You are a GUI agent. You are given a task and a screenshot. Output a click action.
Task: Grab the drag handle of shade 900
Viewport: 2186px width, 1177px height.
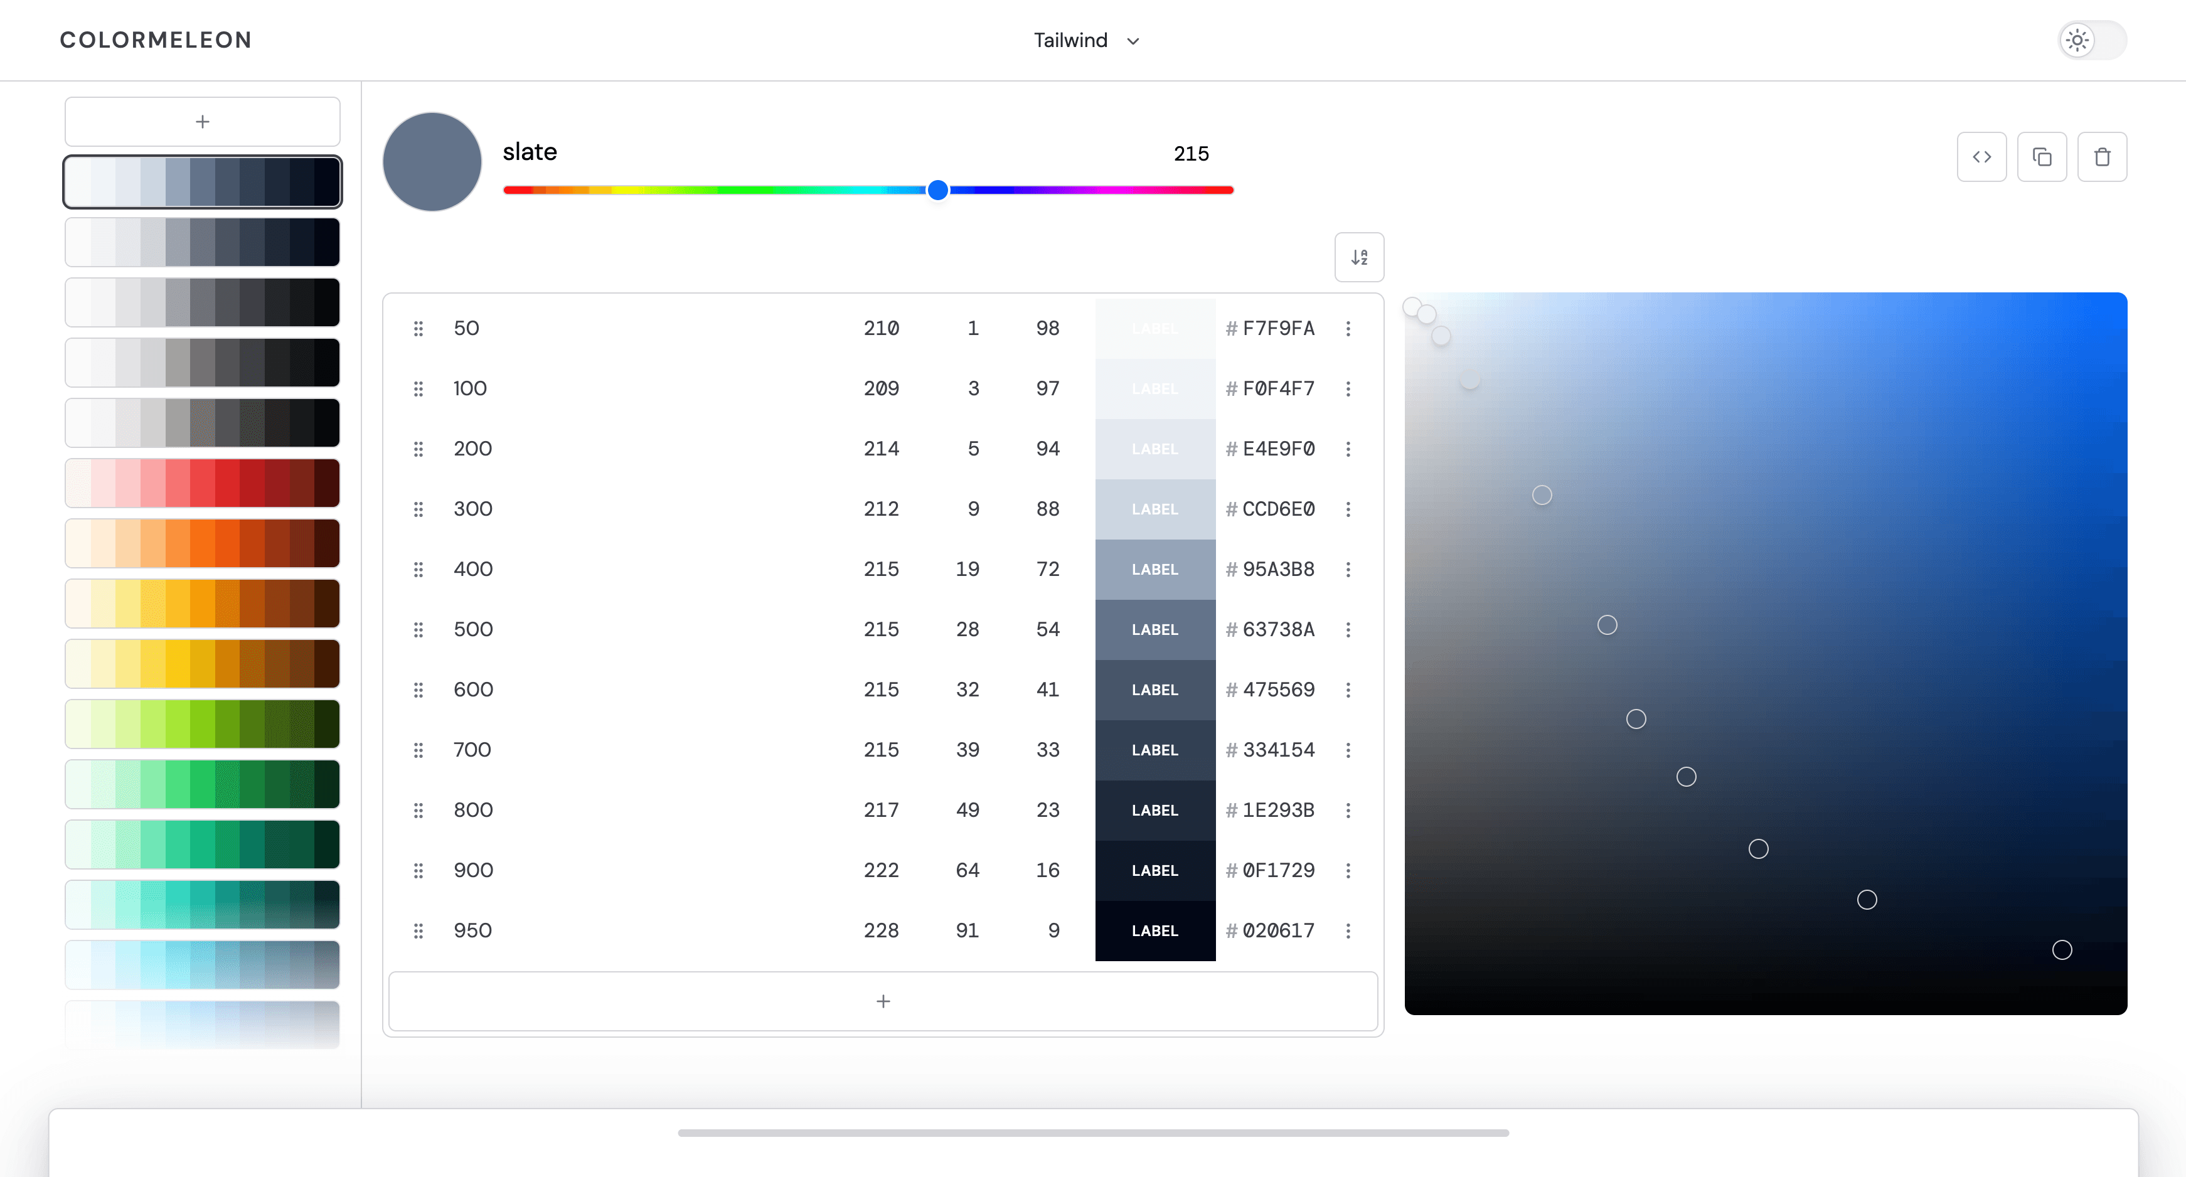coord(419,871)
